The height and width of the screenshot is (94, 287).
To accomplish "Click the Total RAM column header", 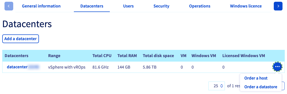I will pos(127,56).
